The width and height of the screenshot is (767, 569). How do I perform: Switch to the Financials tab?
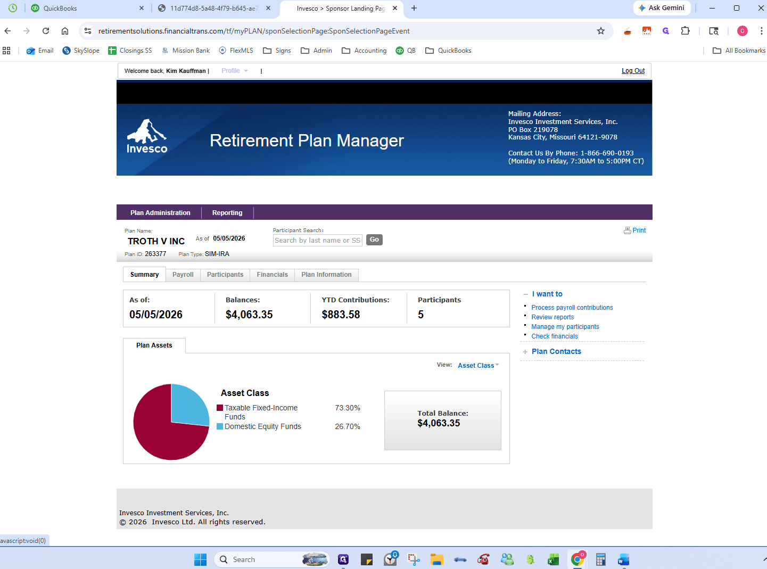[x=273, y=275]
